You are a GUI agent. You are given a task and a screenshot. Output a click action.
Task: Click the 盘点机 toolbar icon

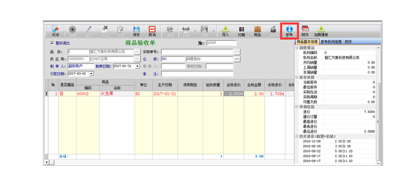click(x=273, y=31)
